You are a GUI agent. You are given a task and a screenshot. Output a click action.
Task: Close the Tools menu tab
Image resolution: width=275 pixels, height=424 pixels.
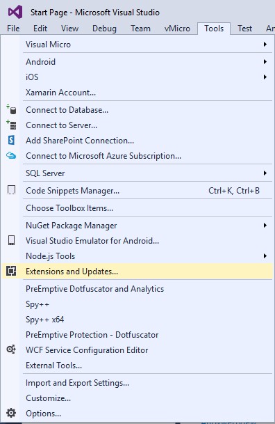(x=214, y=29)
